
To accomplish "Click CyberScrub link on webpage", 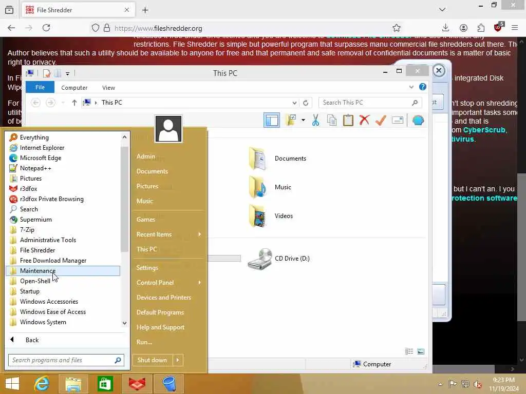I will [x=484, y=130].
